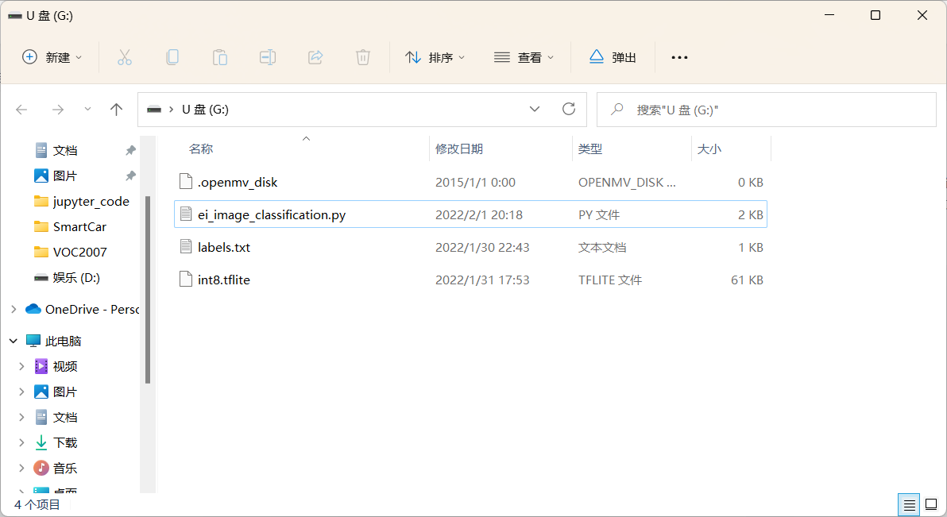This screenshot has width=947, height=517.
Task: Switch to details view in the status bar
Action: tap(908, 504)
